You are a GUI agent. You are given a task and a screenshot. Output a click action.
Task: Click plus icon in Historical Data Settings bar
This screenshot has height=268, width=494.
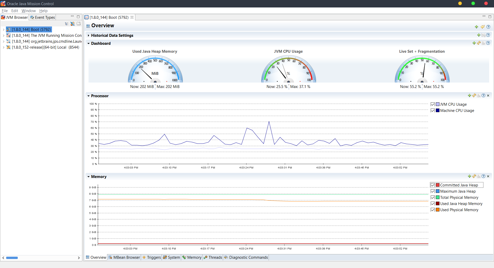pos(479,35)
